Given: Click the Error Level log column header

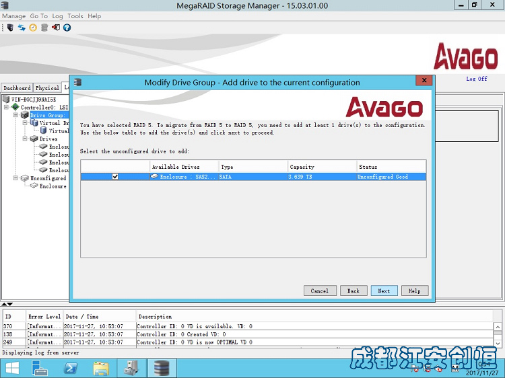Looking at the screenshot, I should click(x=44, y=317).
